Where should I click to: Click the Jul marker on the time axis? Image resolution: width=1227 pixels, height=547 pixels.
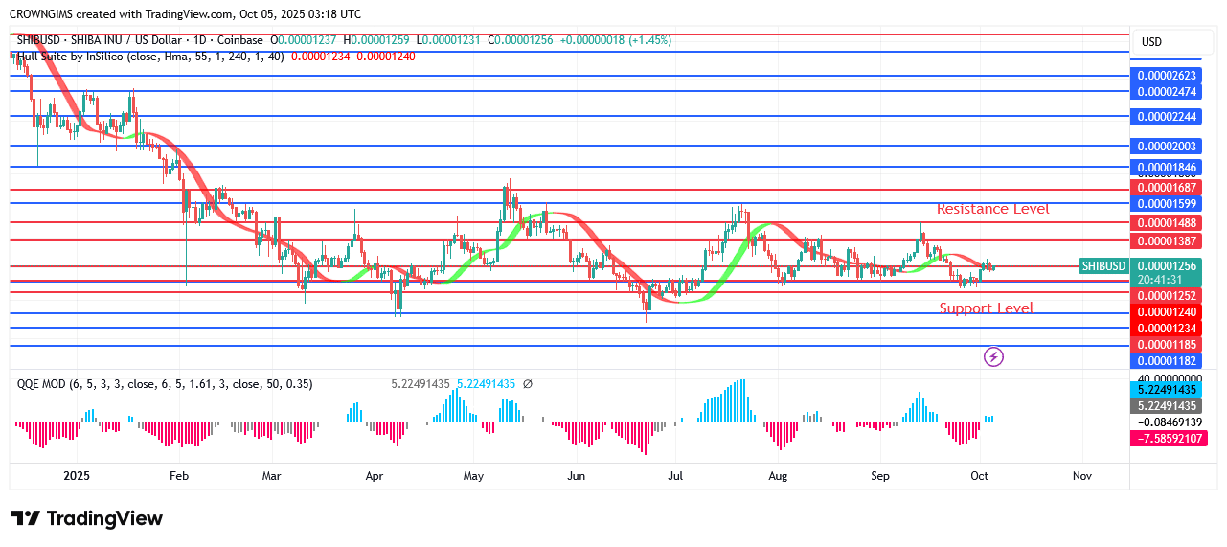(x=675, y=475)
